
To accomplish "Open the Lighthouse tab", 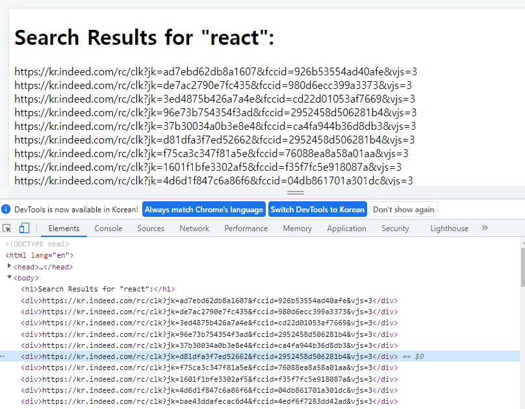I will click(x=450, y=229).
